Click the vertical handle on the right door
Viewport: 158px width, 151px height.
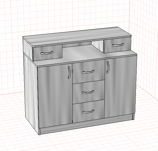click(108, 67)
